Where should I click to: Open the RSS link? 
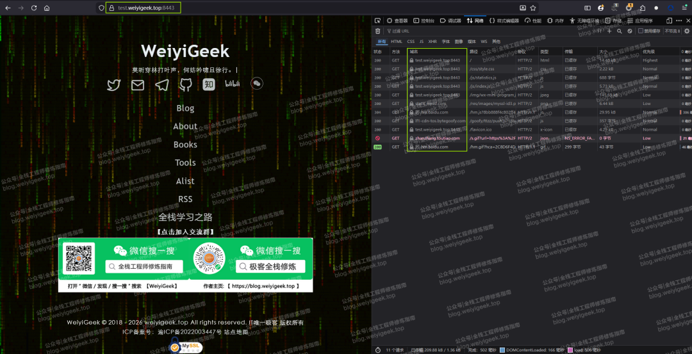click(x=185, y=199)
